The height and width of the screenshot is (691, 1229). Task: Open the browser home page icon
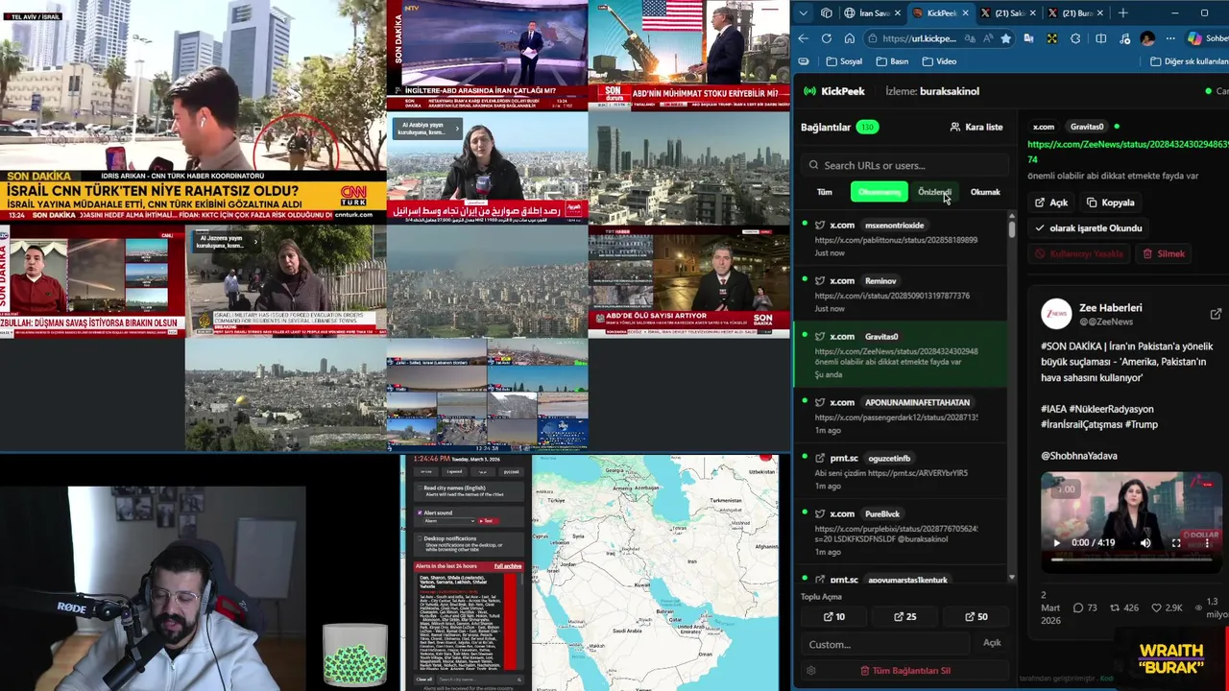(x=850, y=38)
